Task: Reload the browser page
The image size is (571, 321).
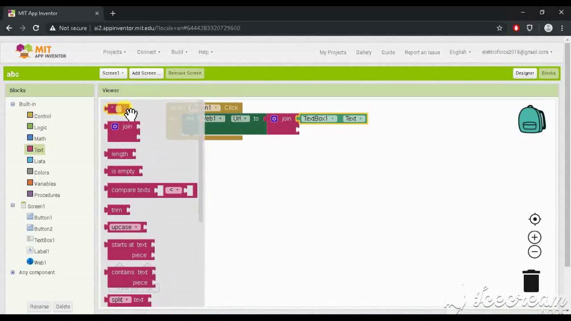Action: click(36, 28)
